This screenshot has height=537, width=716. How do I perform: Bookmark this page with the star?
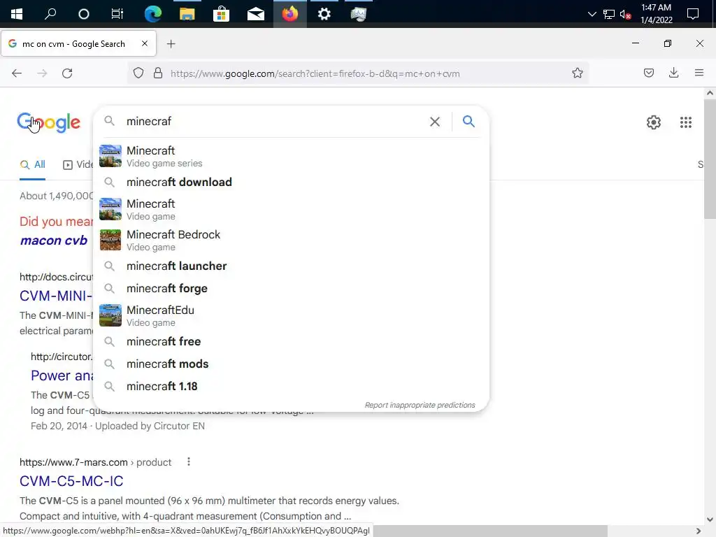577,73
